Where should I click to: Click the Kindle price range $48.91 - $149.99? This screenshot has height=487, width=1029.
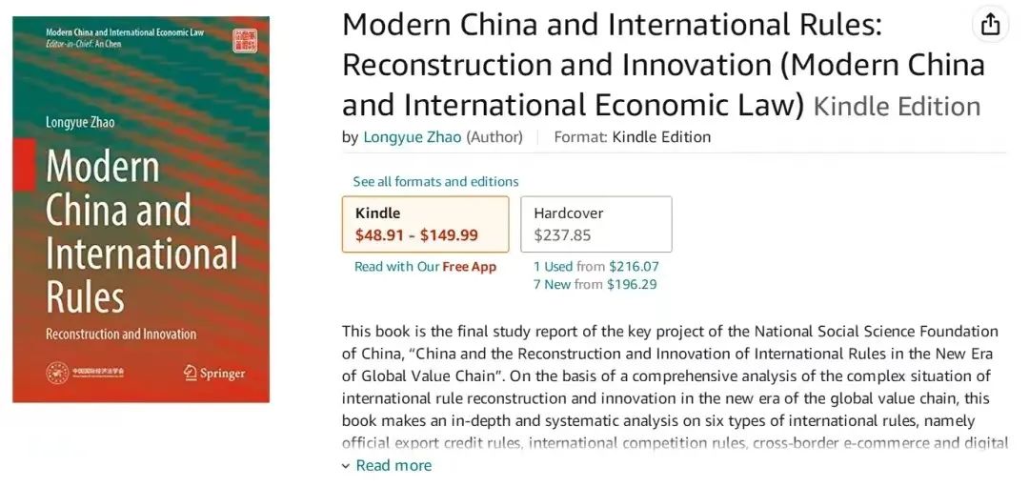click(x=416, y=234)
